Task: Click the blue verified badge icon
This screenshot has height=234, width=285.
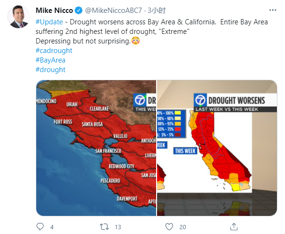Action: point(78,11)
